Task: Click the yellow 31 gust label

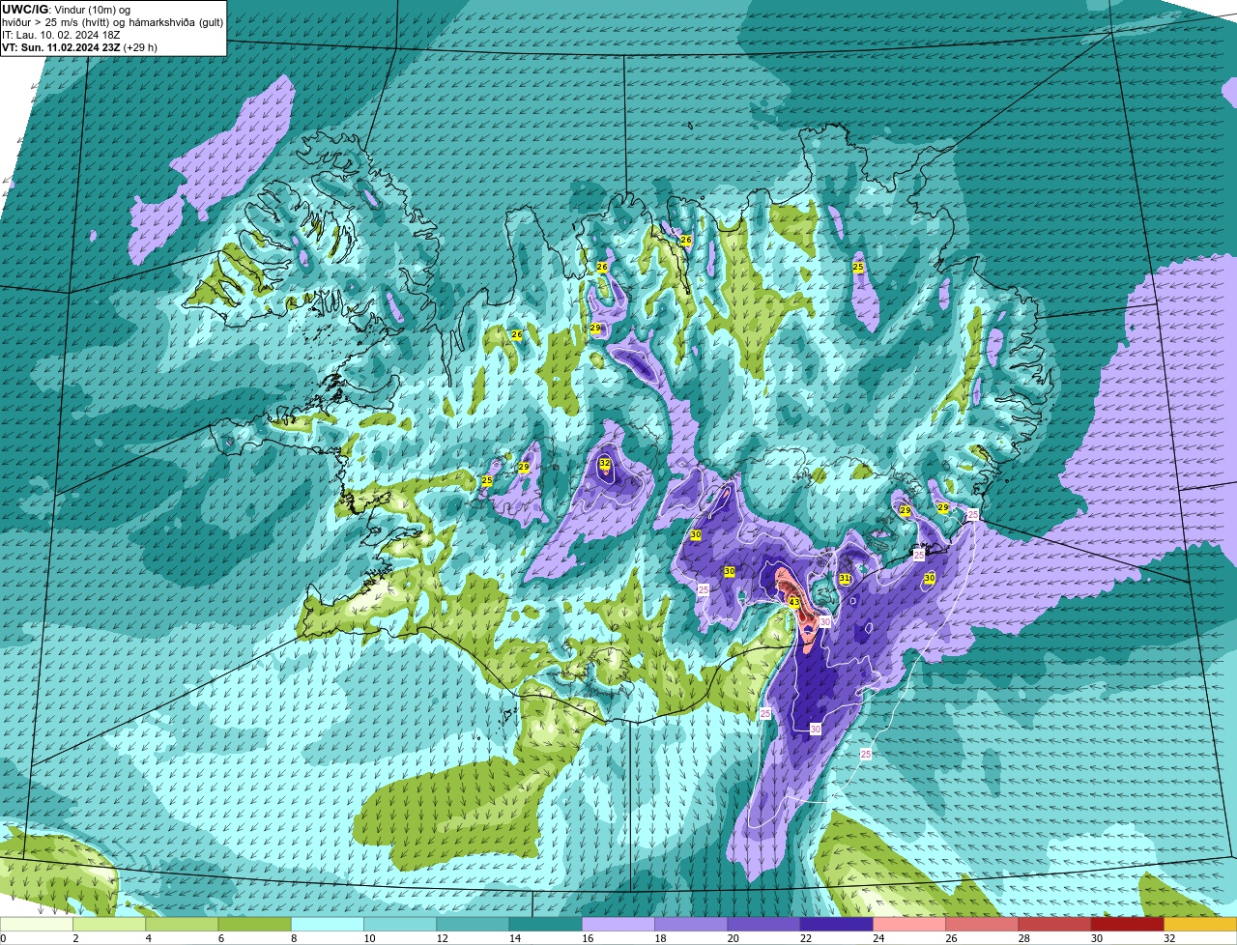Action: point(845,579)
